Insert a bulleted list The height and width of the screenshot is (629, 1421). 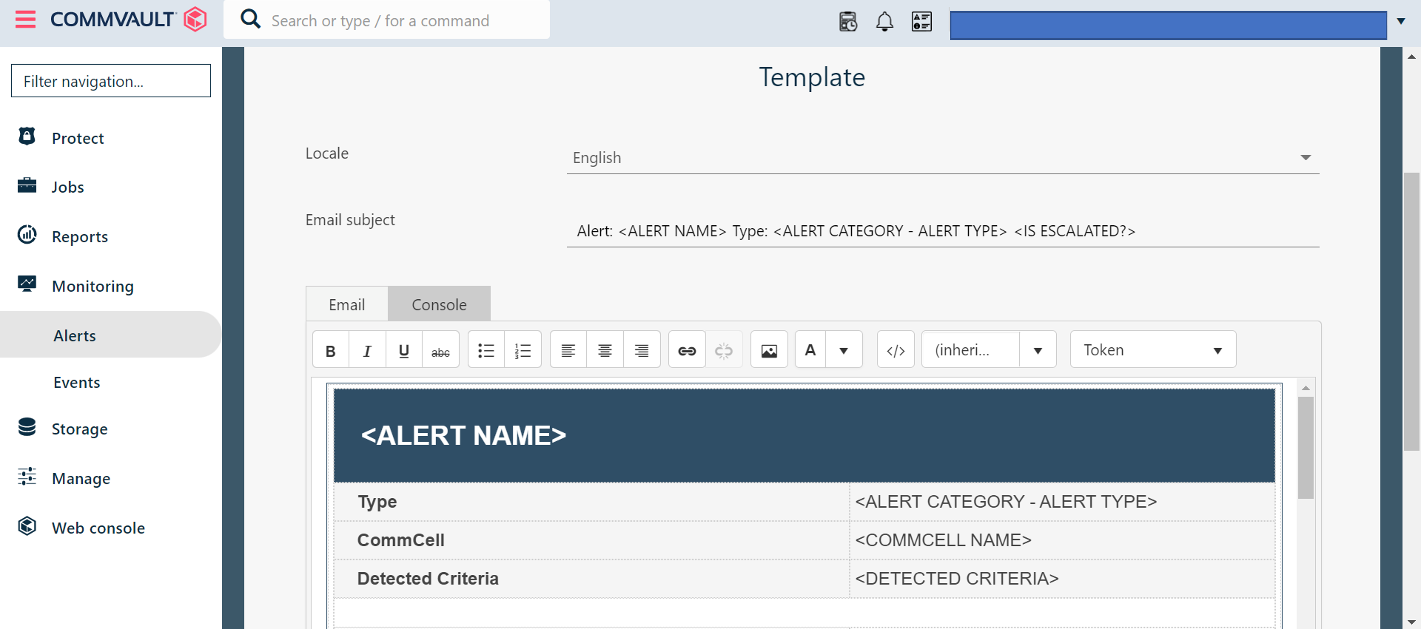(x=486, y=350)
